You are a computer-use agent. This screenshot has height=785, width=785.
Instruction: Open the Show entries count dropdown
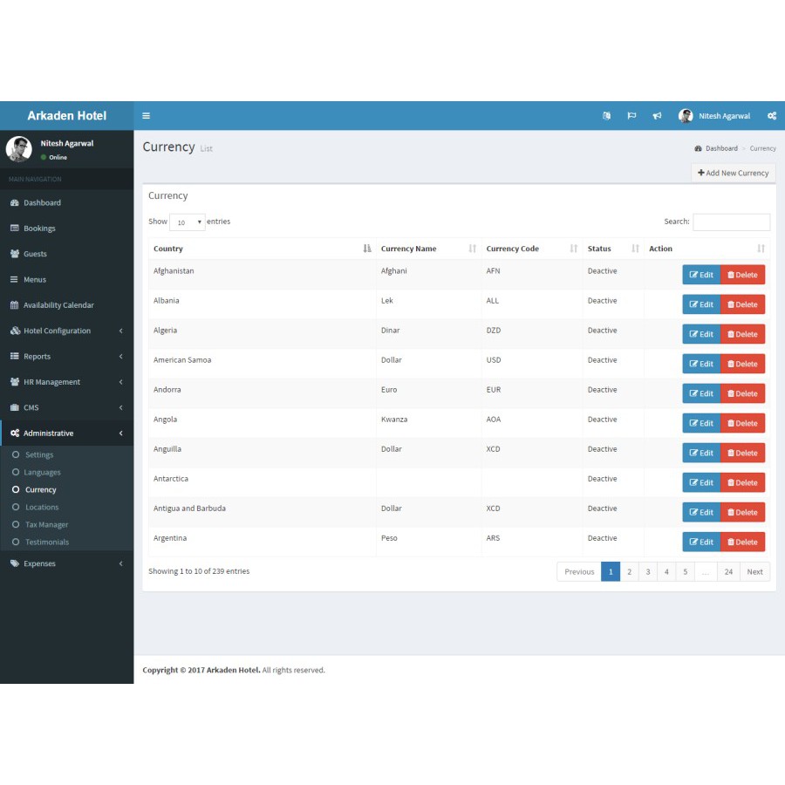pyautogui.click(x=187, y=222)
